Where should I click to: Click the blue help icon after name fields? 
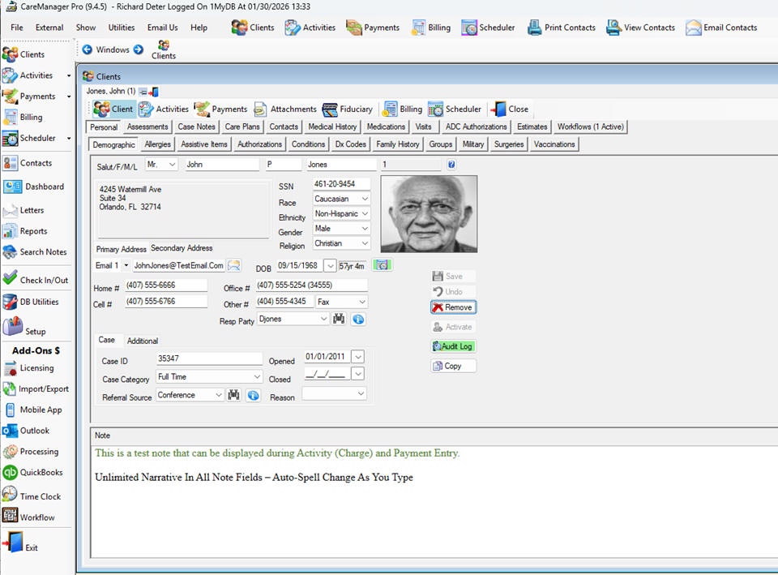451,165
